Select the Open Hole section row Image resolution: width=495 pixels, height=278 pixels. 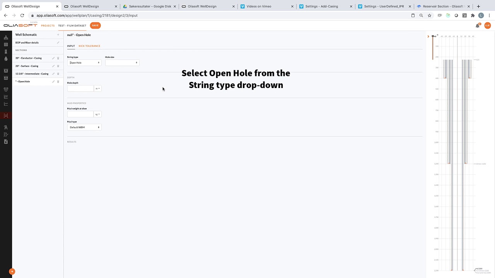(x=38, y=81)
